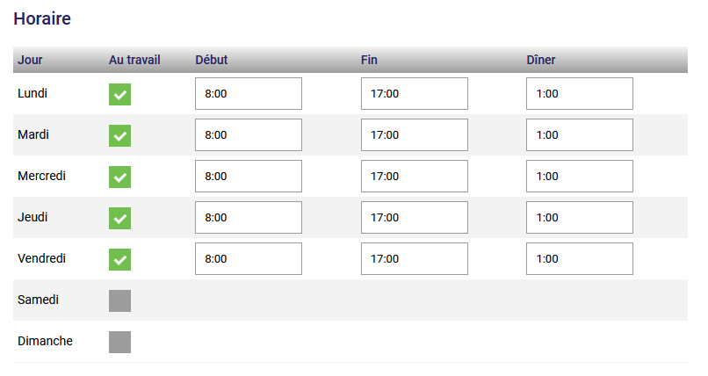708x376 pixels.
Task: Click Jeudi lunch duration input
Action: click(x=579, y=218)
